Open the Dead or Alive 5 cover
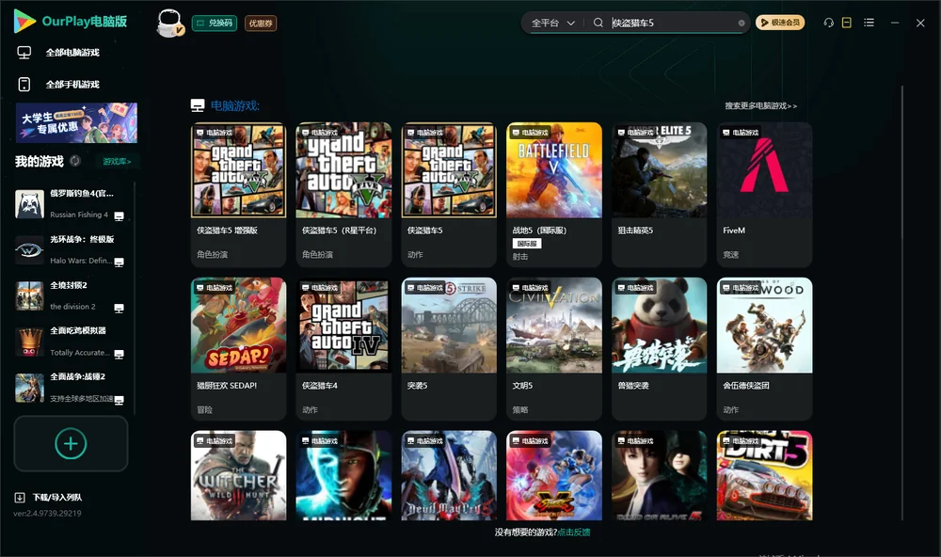This screenshot has height=557, width=941. pyautogui.click(x=659, y=475)
